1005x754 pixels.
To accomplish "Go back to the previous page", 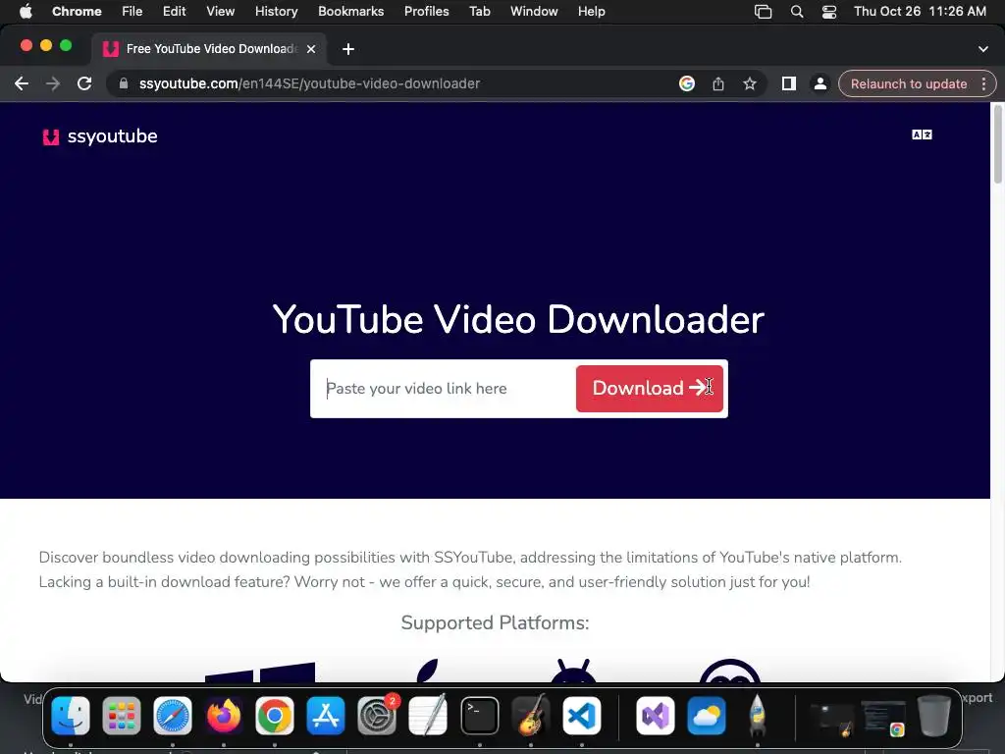I will 22,84.
